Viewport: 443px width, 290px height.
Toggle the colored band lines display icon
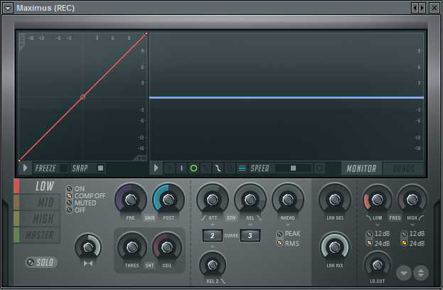(x=242, y=168)
